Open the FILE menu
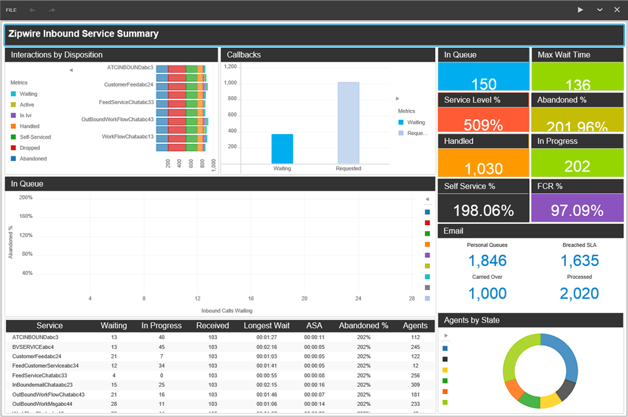Image resolution: width=628 pixels, height=417 pixels. (x=11, y=10)
